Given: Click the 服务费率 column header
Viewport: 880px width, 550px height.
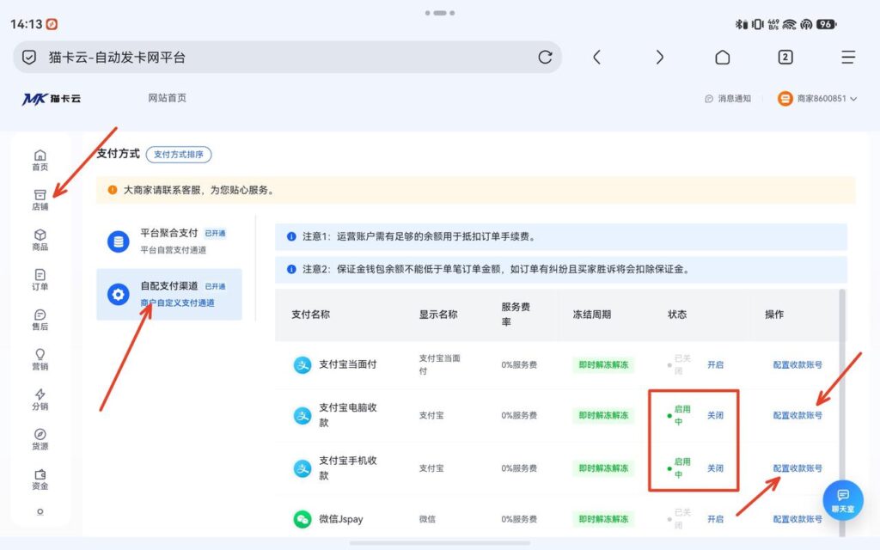Looking at the screenshot, I should (516, 315).
